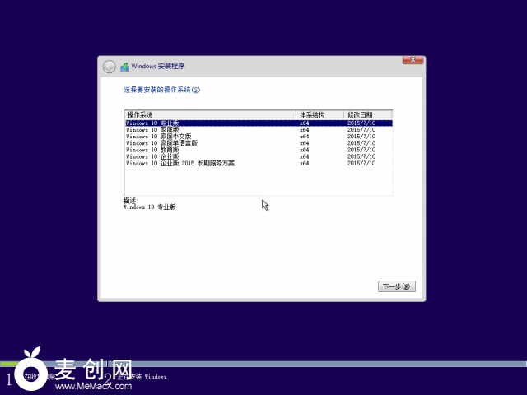Select Windows 10 企业版 2015 长期服务方案

(180, 163)
